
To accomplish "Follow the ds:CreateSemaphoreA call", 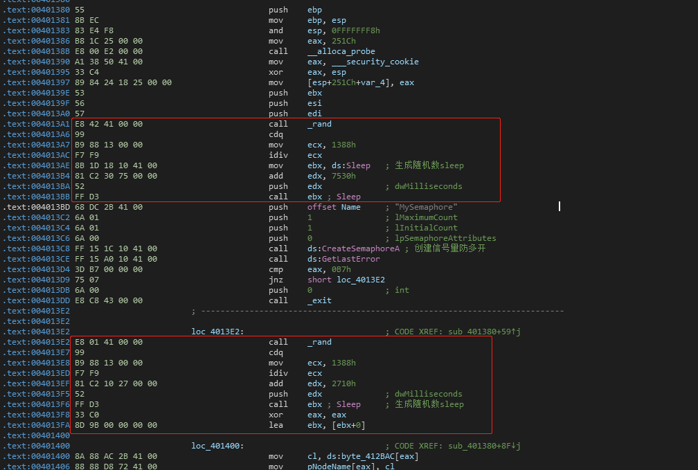I will [354, 248].
